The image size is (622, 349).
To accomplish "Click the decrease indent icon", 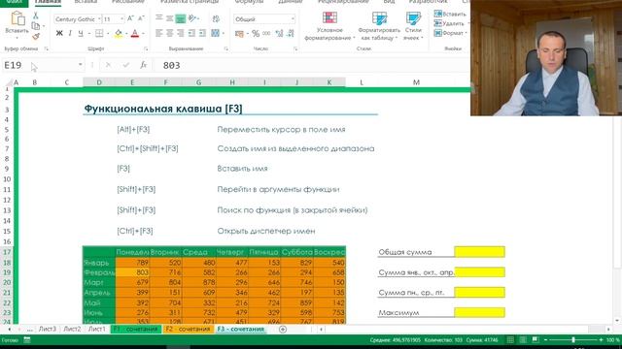I will coord(191,33).
